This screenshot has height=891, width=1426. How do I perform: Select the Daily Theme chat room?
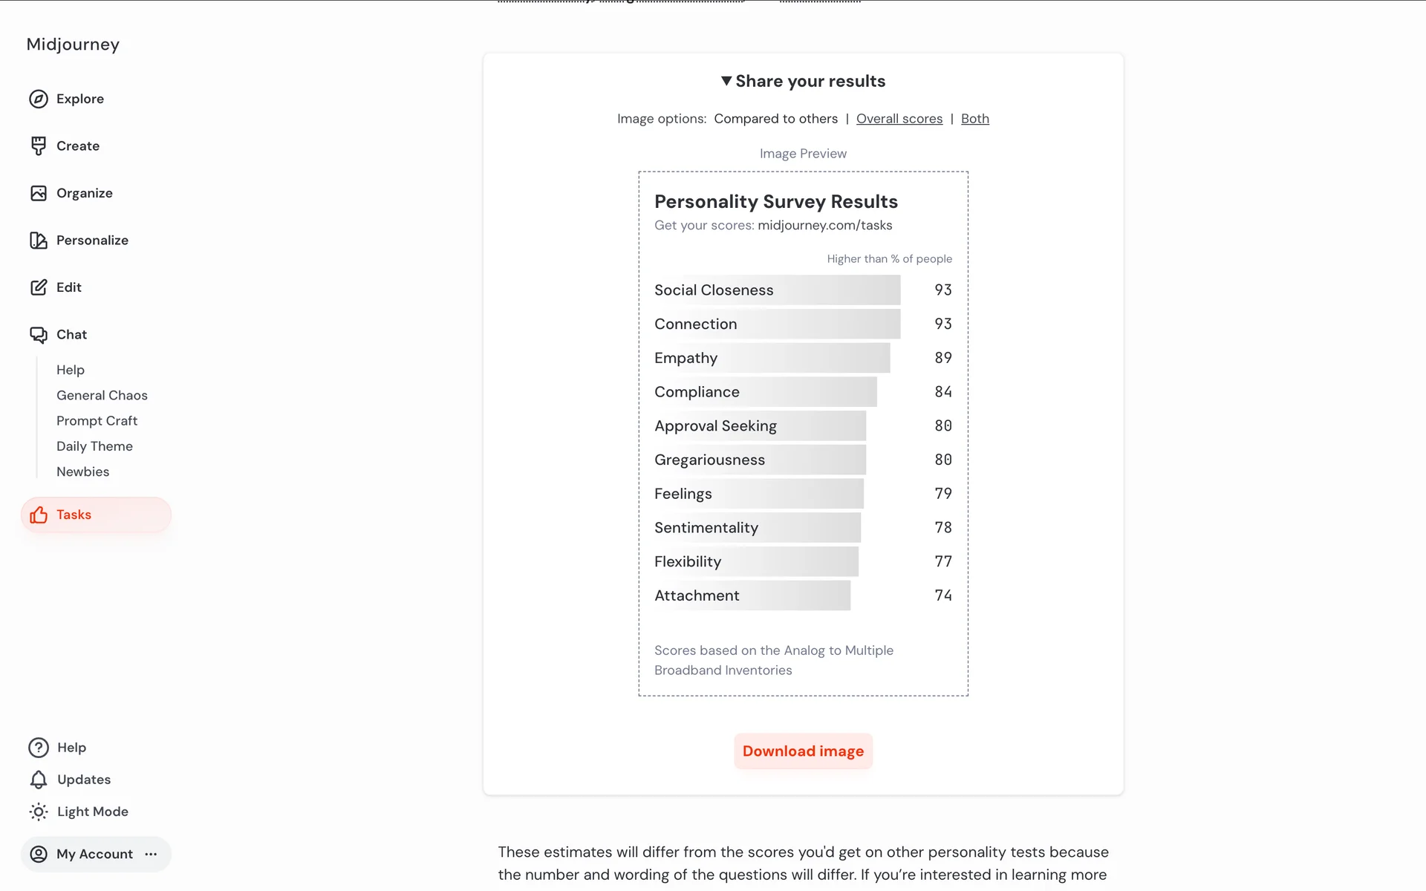coord(94,446)
